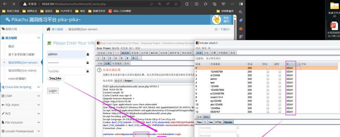
Task: Open 基于表单的暴力破解 sidebar link
Action: click(21, 54)
